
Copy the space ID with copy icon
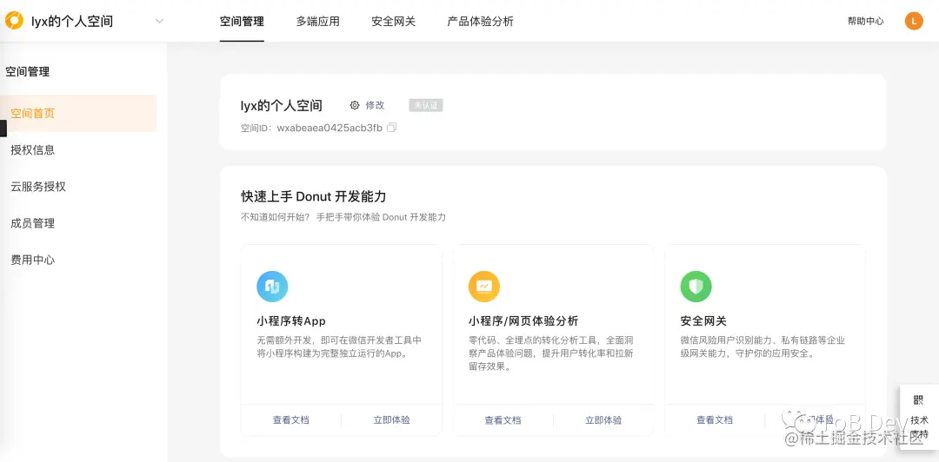tap(391, 128)
